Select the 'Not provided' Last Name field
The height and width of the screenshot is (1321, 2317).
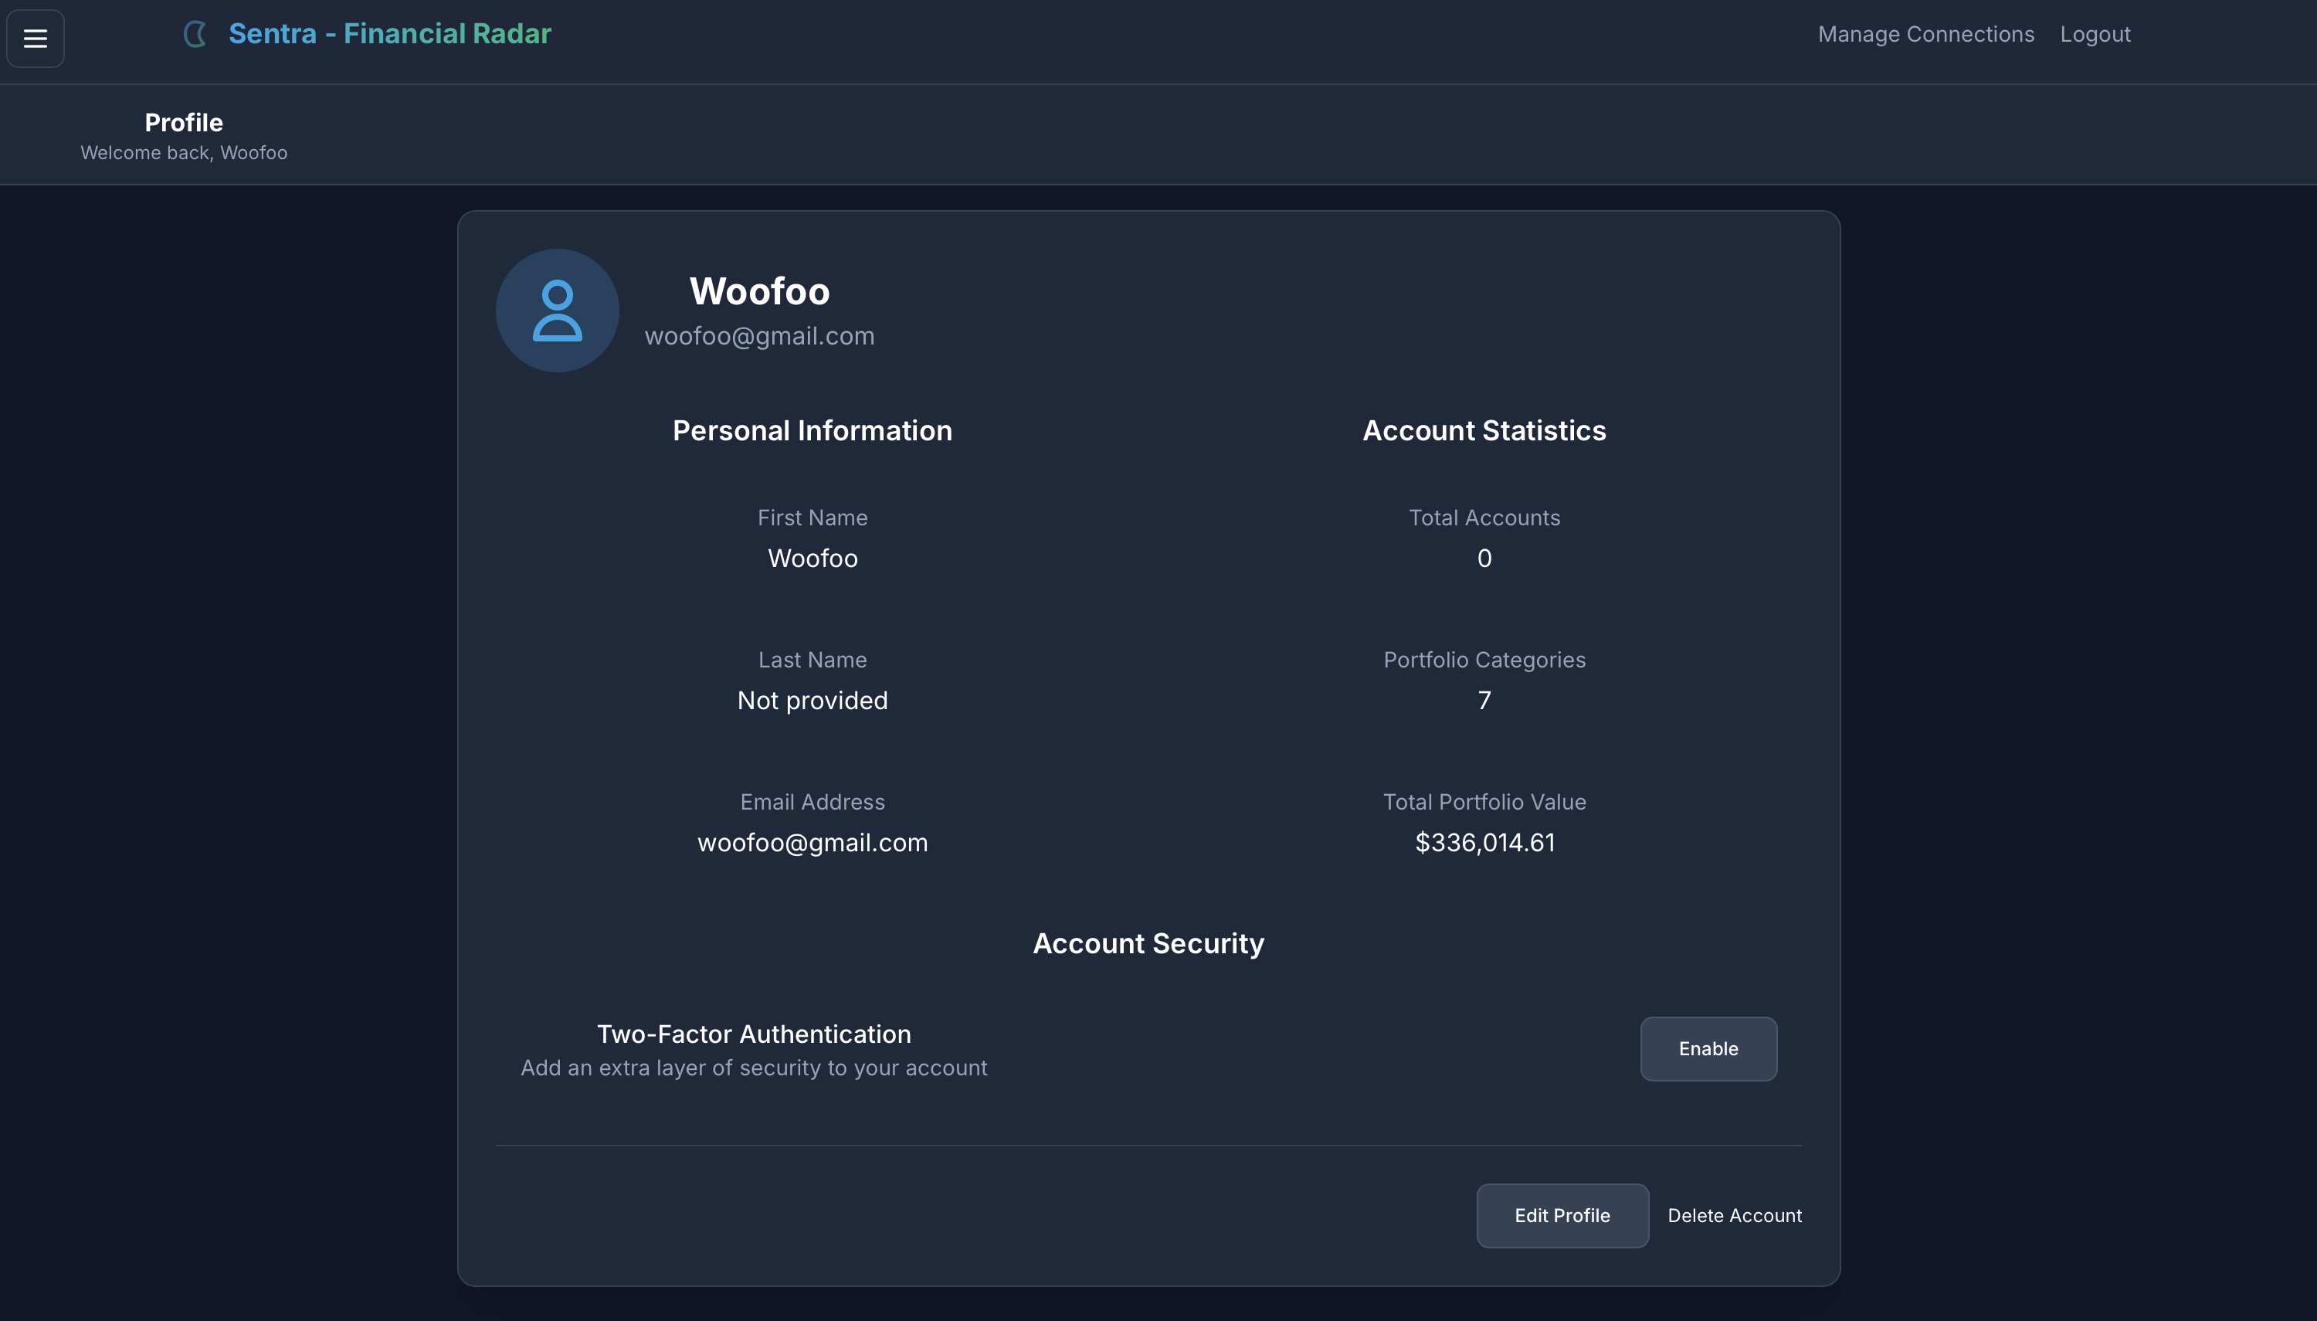(x=812, y=700)
